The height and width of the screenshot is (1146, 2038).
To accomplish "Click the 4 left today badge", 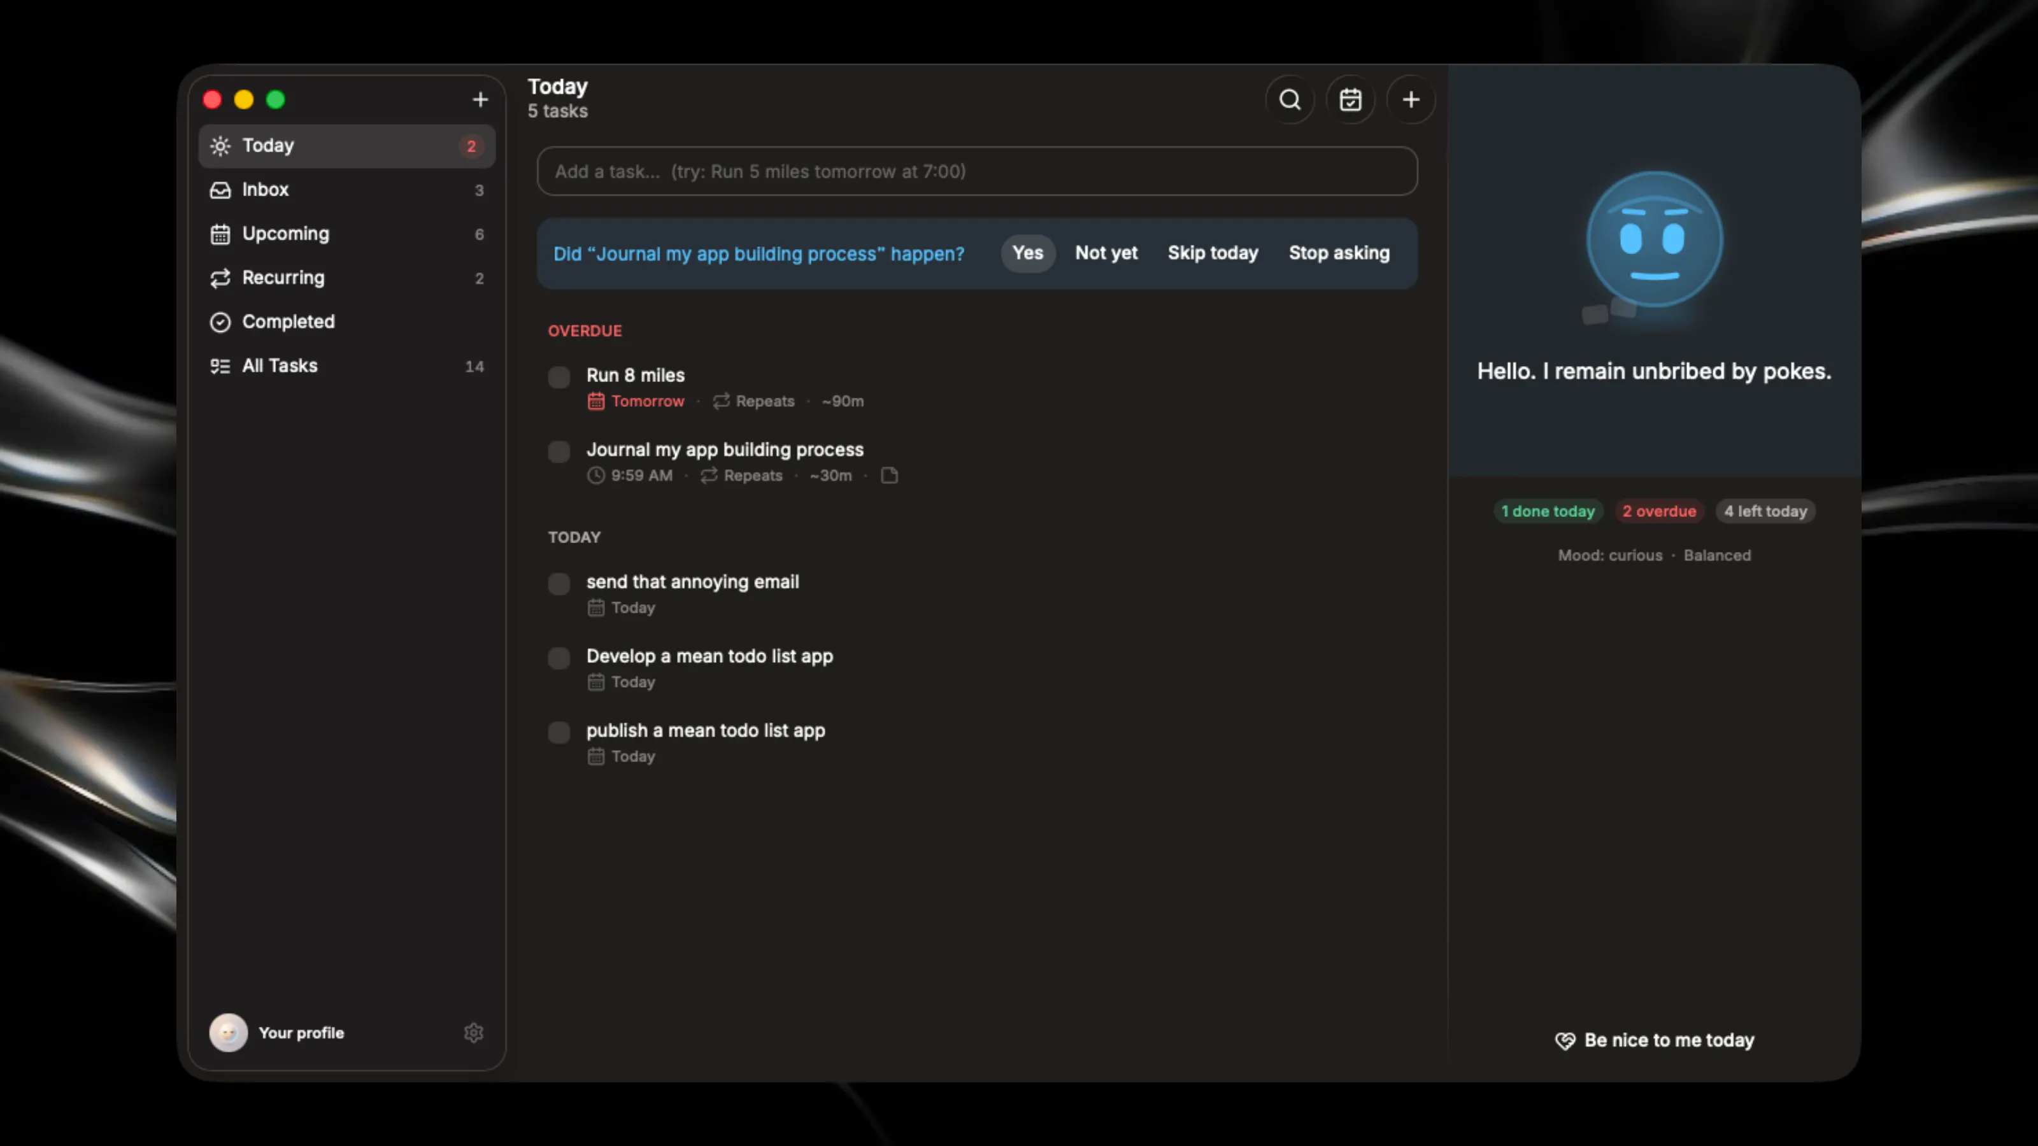I will click(x=1765, y=512).
